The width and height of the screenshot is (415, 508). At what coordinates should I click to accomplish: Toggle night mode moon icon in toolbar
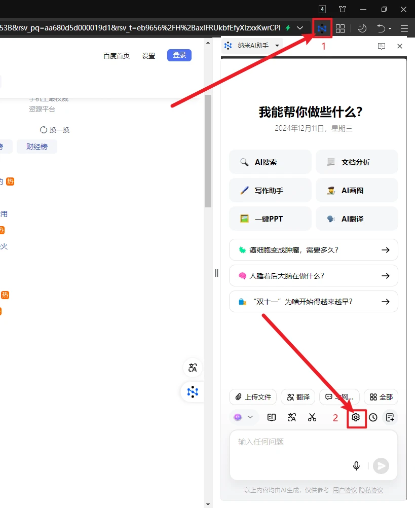(362, 28)
